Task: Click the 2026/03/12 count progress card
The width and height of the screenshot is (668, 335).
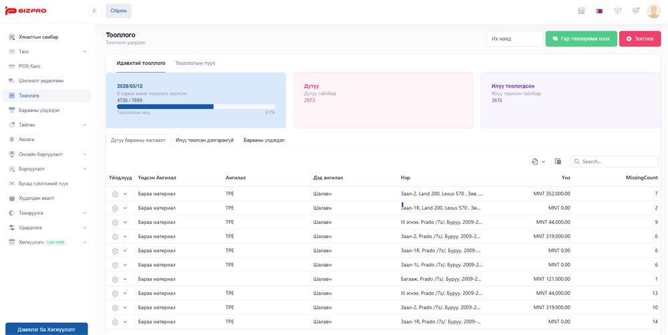Action: coord(196,100)
